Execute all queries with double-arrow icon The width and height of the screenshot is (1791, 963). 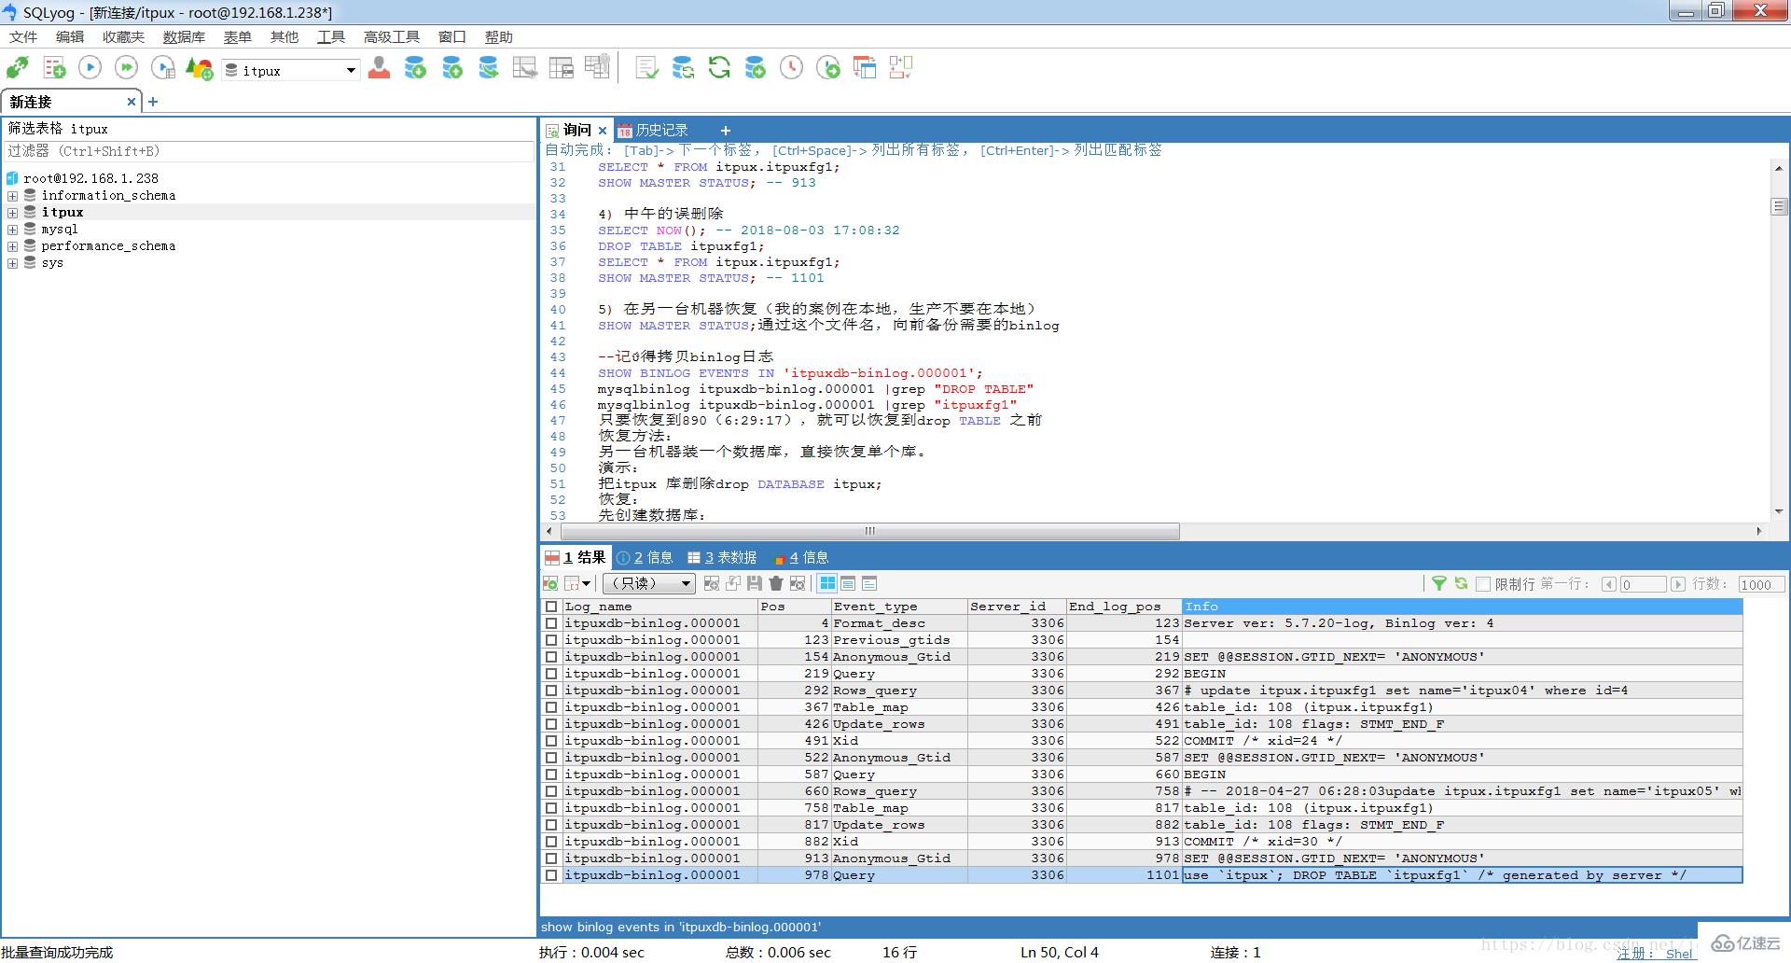tap(126, 67)
